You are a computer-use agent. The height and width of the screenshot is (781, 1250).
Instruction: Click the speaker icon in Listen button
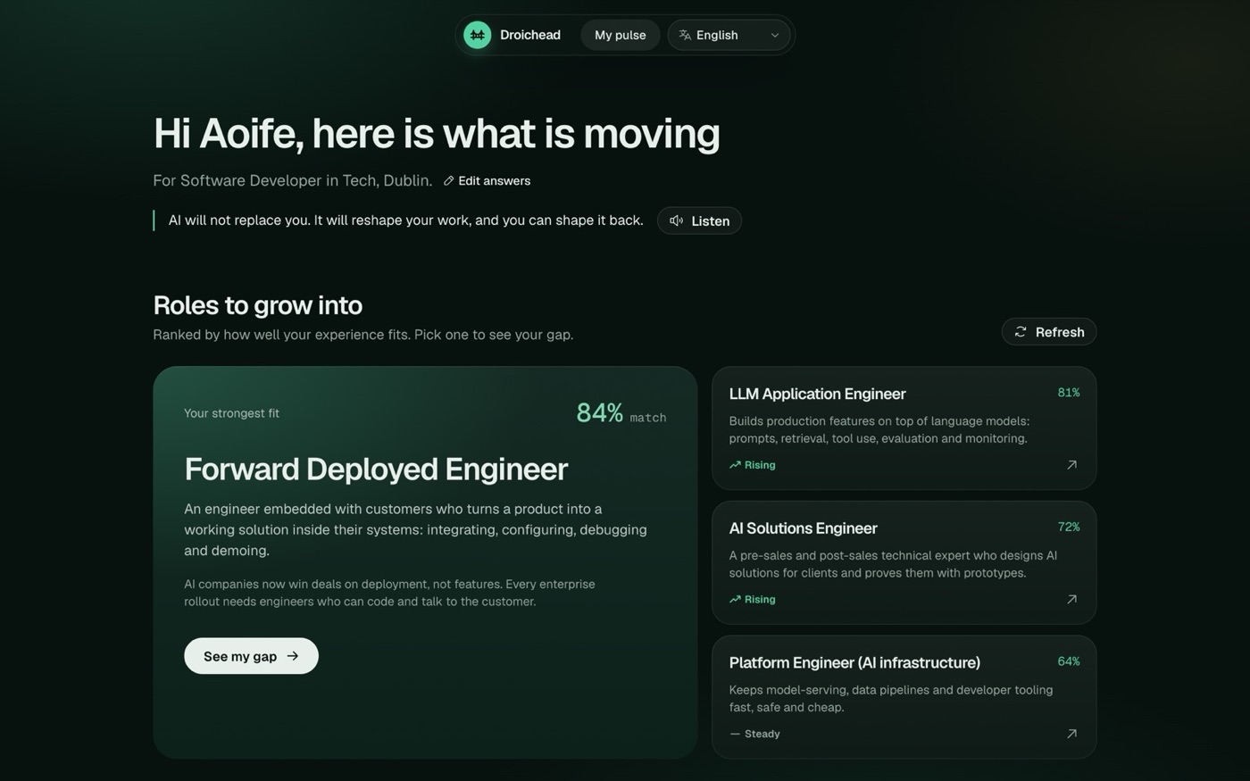click(x=677, y=220)
